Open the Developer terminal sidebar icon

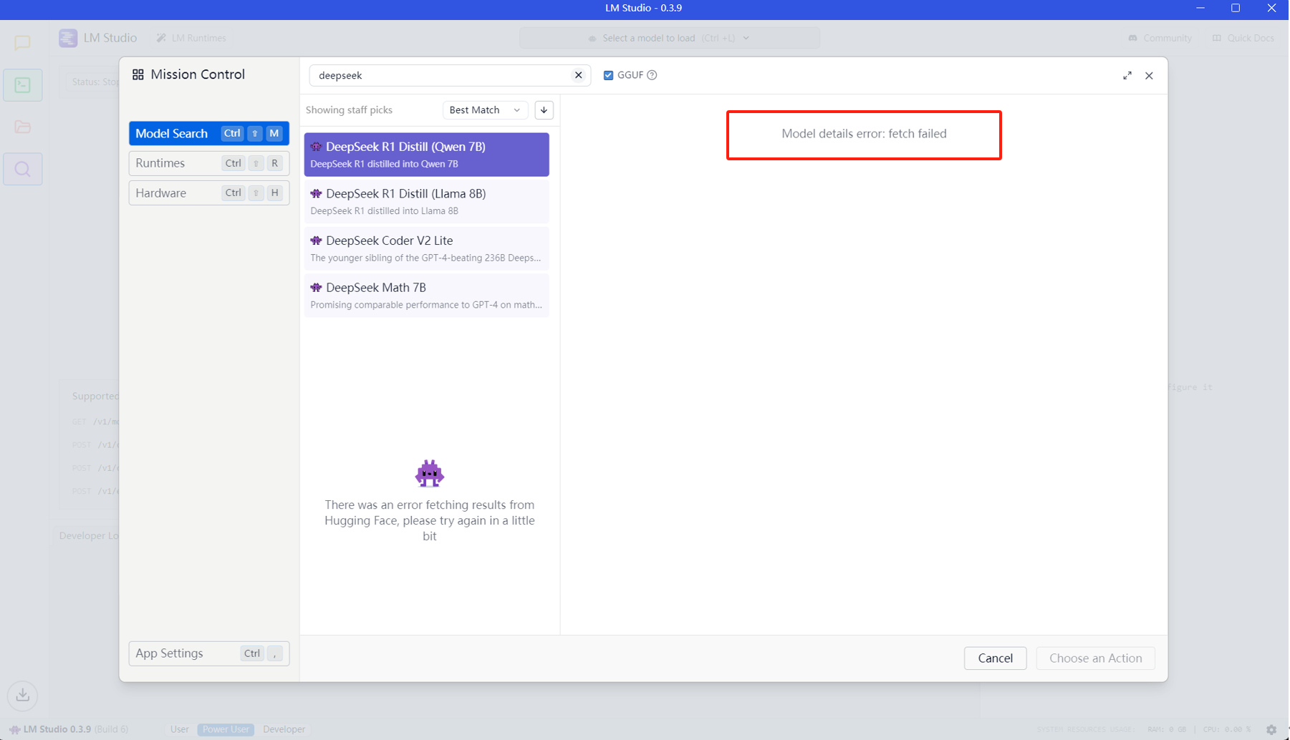(x=23, y=85)
